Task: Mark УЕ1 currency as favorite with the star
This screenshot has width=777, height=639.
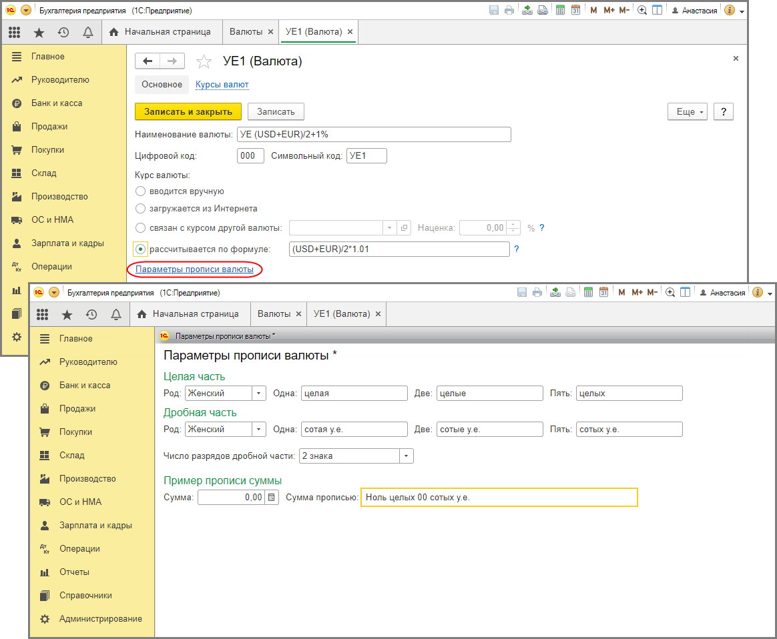Action: pos(204,62)
